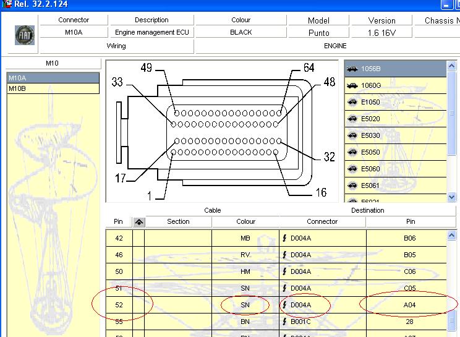Select the E5050 entry text
Viewport: 460px width, 337px height.
370,152
